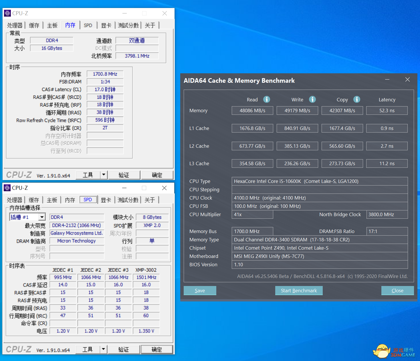Click L3 Cache Copy value 273.73 GB/s
Viewport: 420px width, 361px height.
pos(342,163)
